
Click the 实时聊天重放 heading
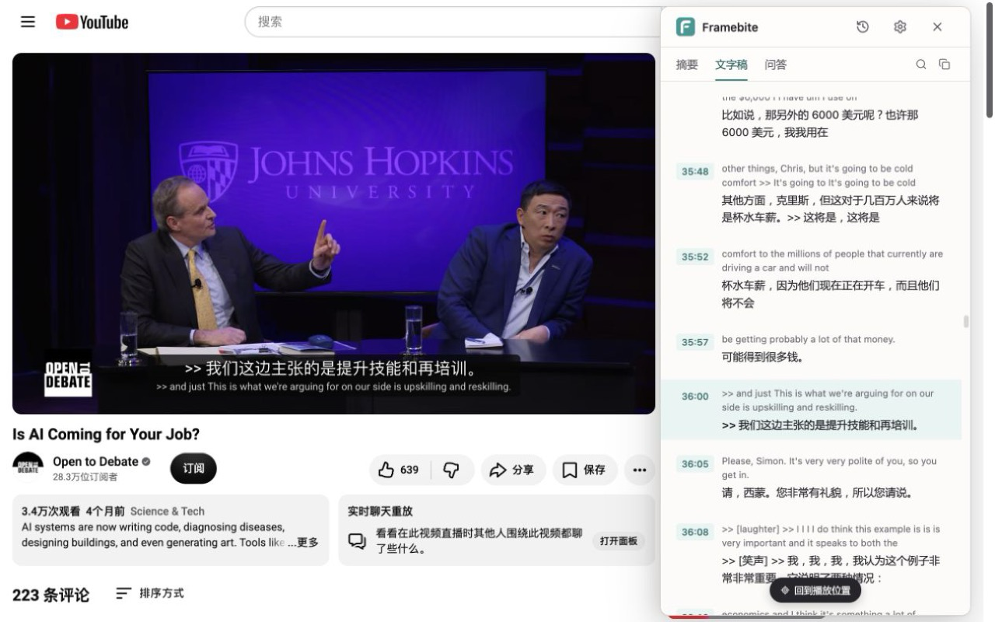click(380, 511)
